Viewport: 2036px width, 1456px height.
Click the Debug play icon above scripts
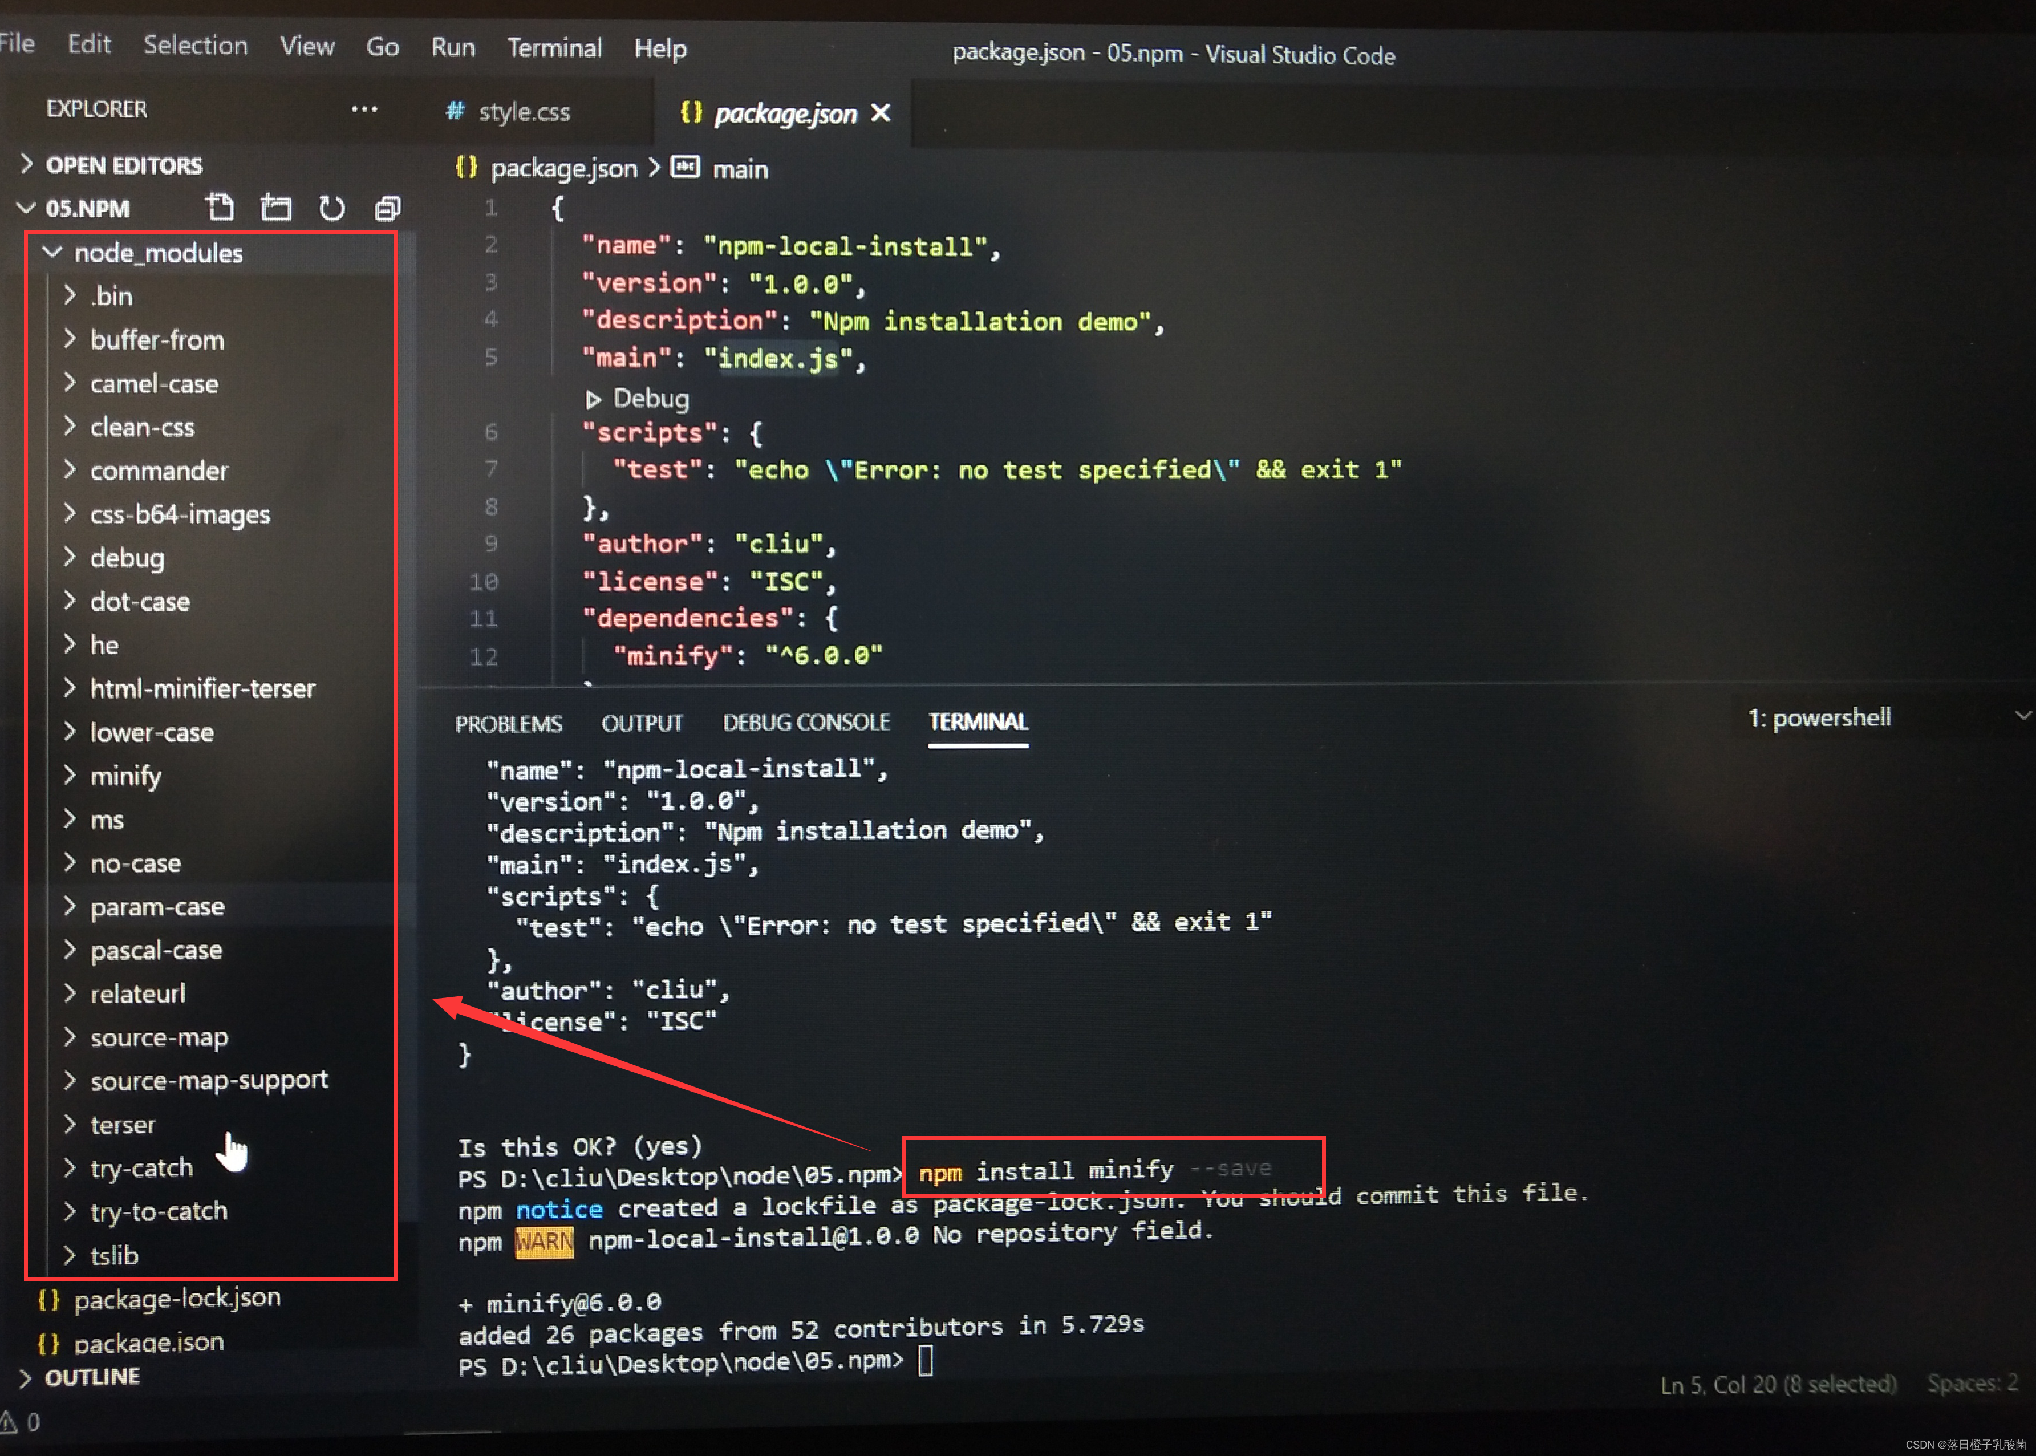point(593,399)
